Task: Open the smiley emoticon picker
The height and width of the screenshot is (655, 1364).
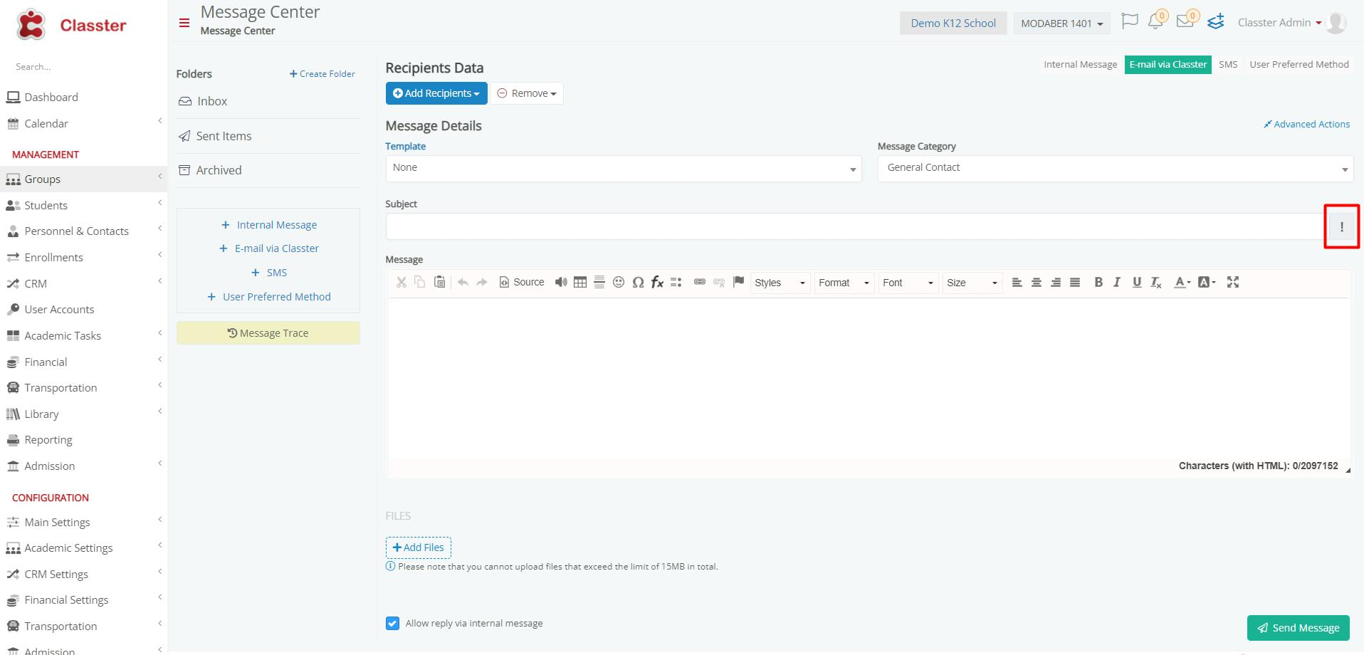Action: (x=619, y=283)
